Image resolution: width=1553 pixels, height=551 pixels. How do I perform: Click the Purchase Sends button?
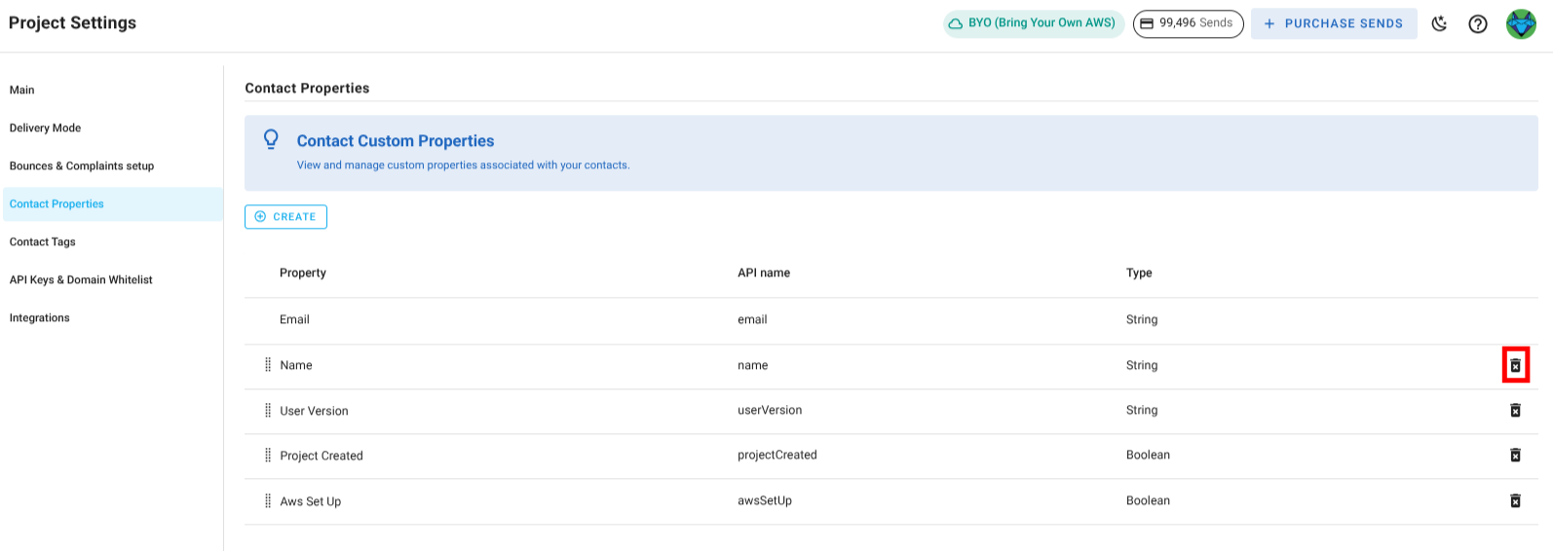pyautogui.click(x=1334, y=23)
